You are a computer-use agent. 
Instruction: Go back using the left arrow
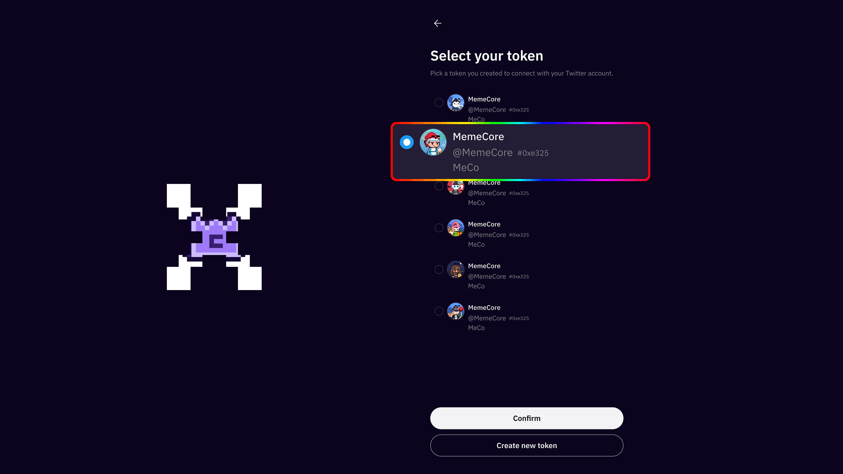coord(438,23)
